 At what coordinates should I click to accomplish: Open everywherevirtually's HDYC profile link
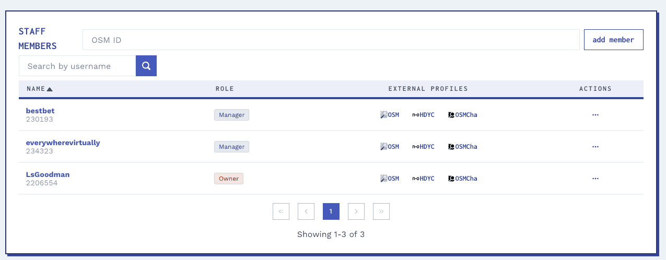423,147
